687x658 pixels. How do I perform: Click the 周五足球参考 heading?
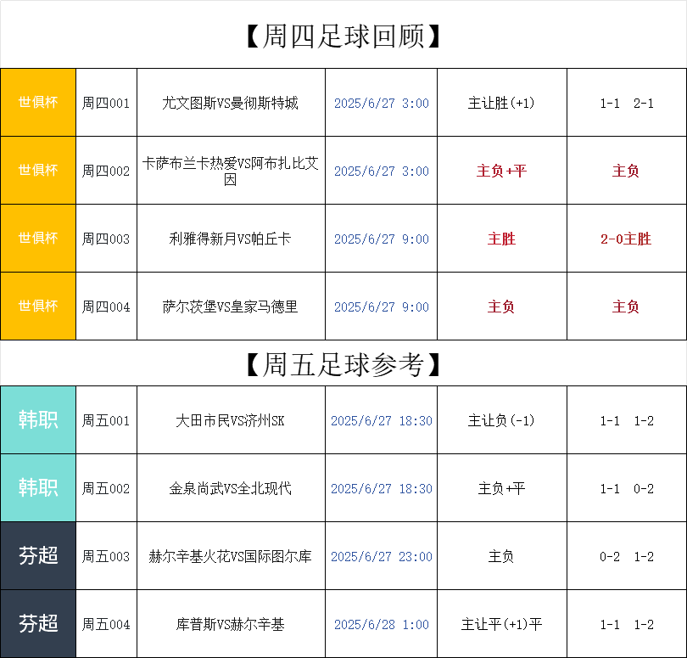pyautogui.click(x=343, y=364)
